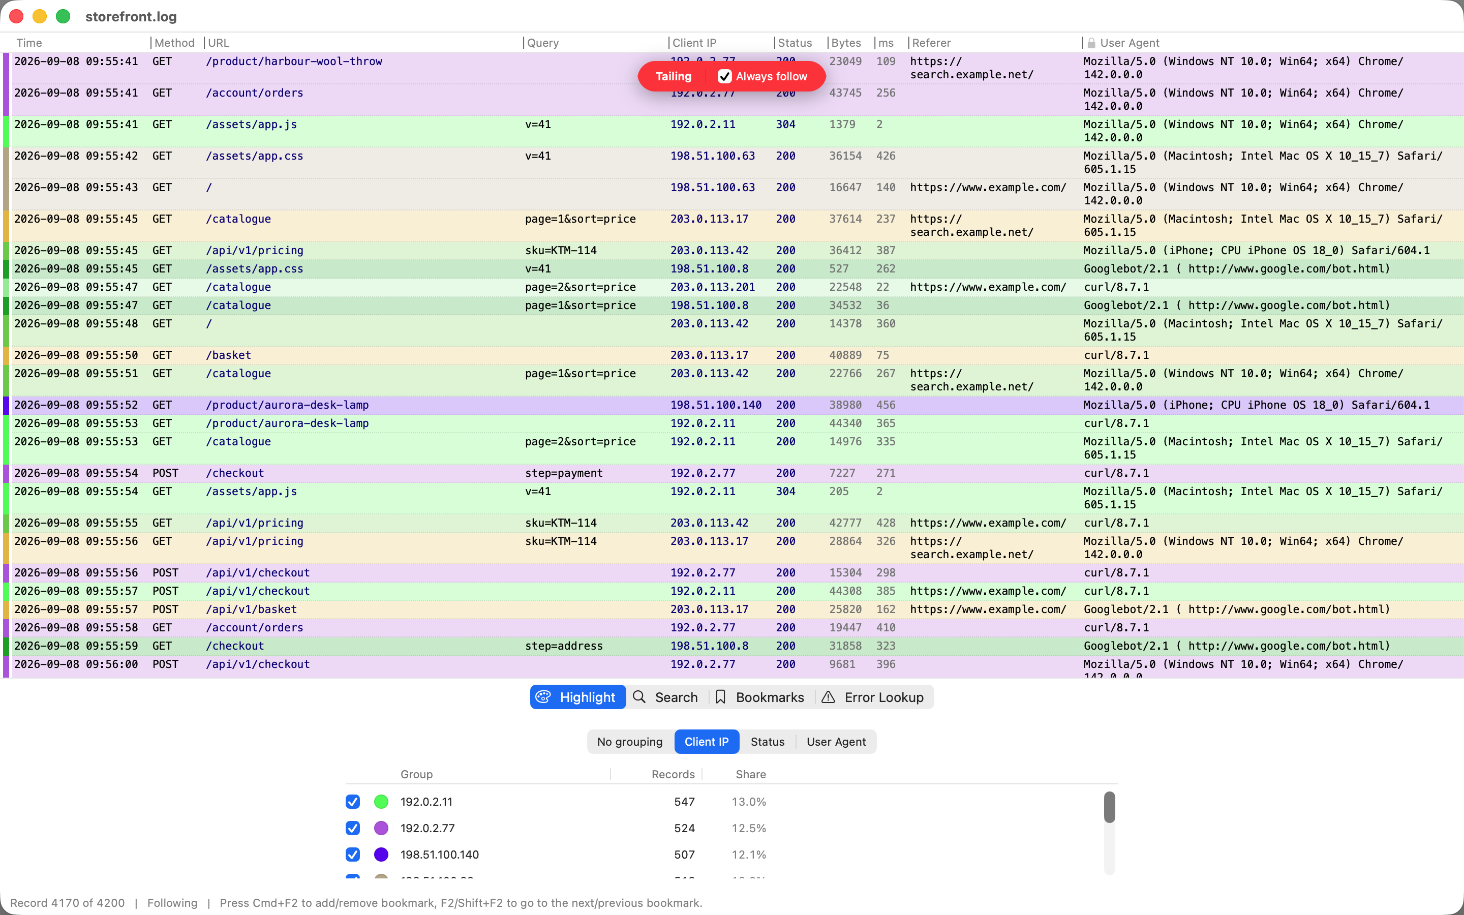This screenshot has height=915, width=1464.
Task: Click the /product/harbour-wool-throw URL cell
Action: pos(294,62)
